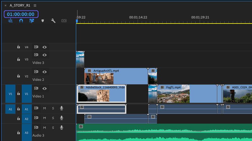Toggle lock on track A3
The image size is (252, 141).
point(19,133)
